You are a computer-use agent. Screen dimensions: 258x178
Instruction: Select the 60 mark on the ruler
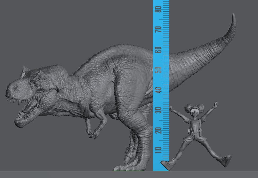pos(159,50)
